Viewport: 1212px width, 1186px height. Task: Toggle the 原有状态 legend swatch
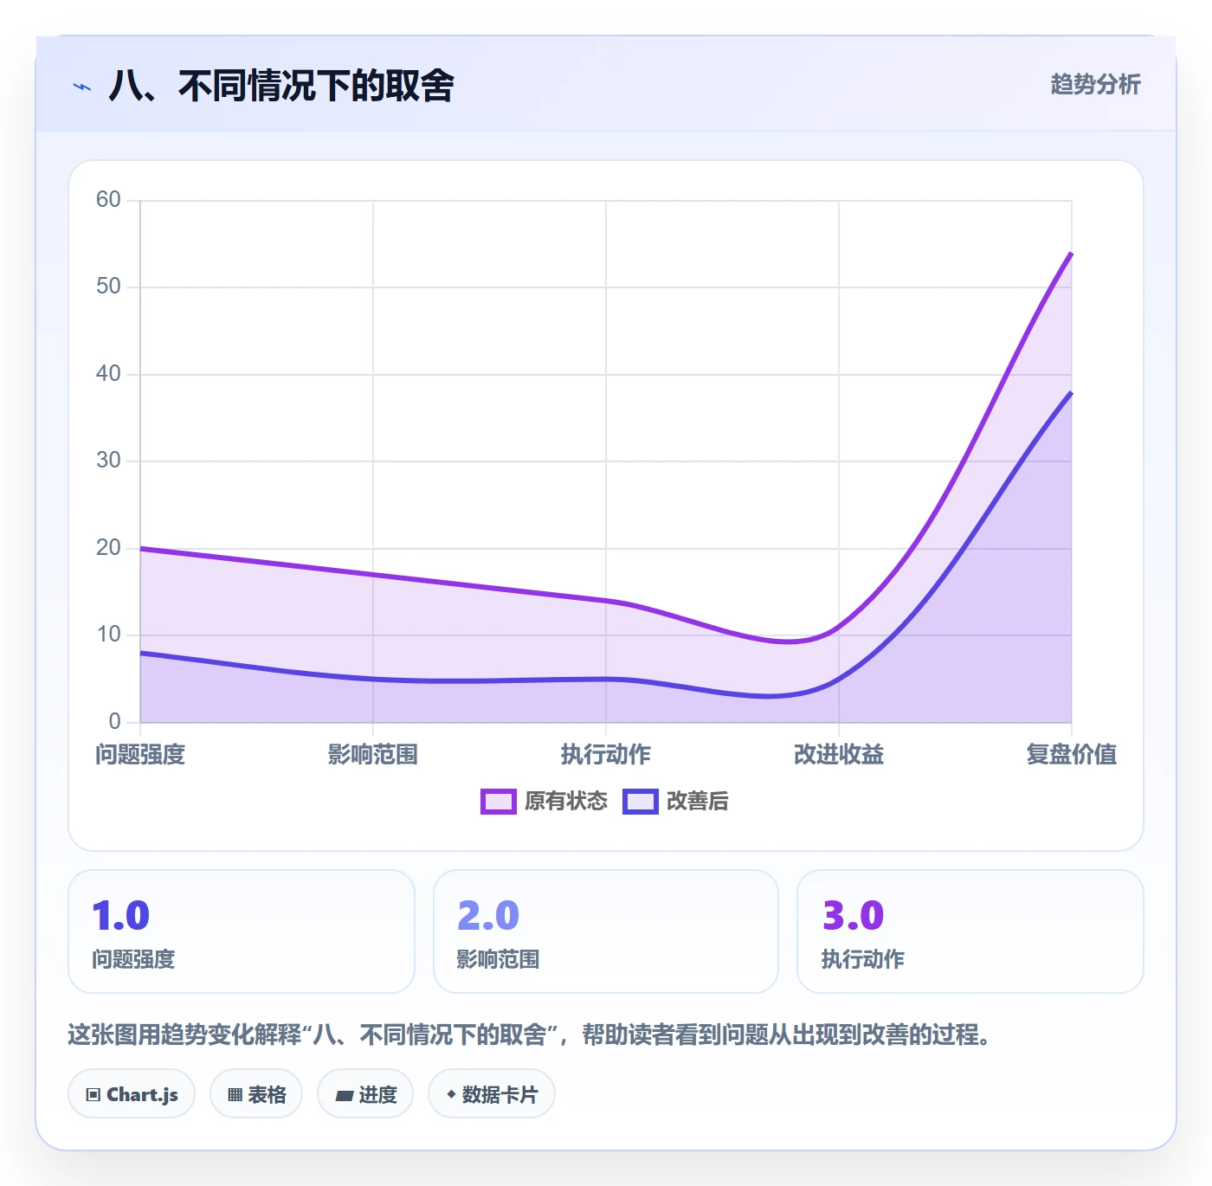[x=498, y=802]
